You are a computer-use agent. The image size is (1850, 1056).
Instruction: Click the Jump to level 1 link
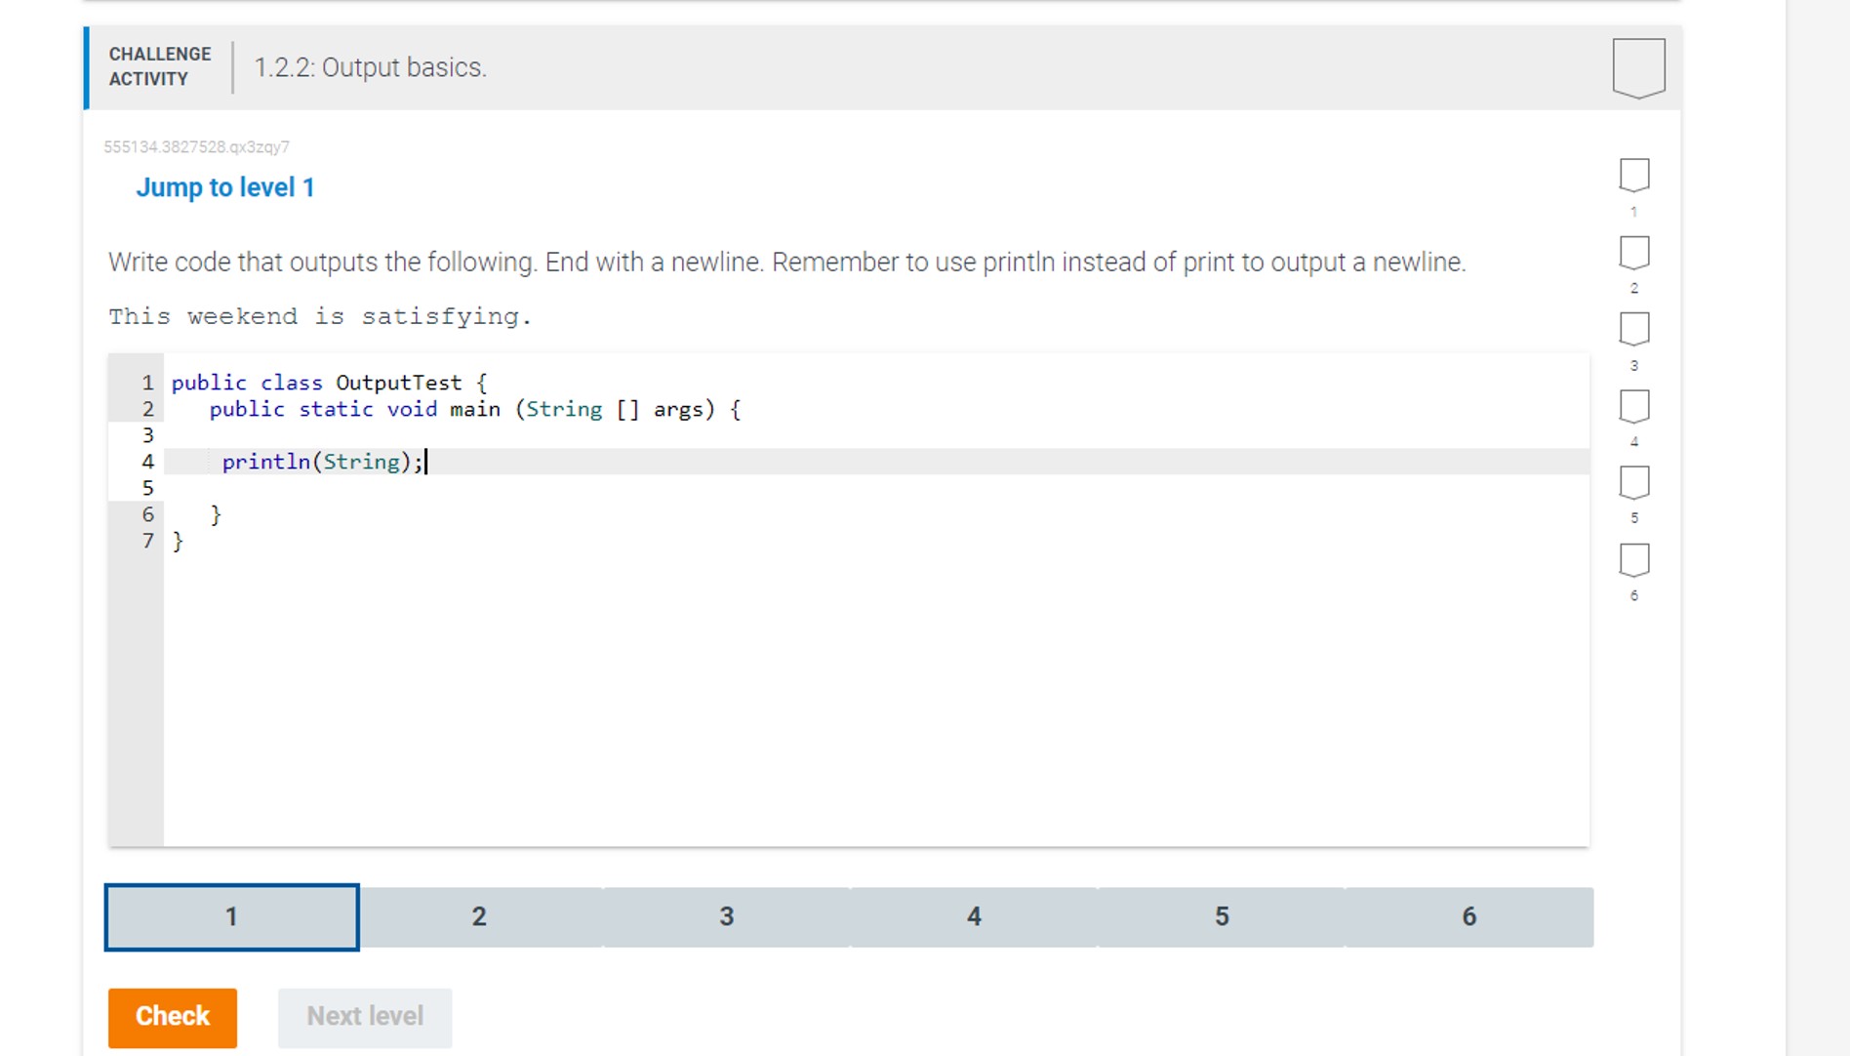pyautogui.click(x=226, y=186)
